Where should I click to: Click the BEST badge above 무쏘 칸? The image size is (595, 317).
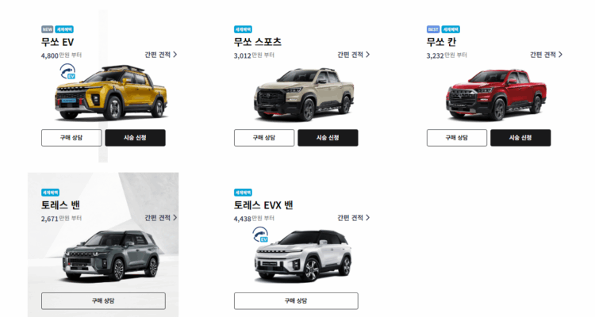[432, 29]
